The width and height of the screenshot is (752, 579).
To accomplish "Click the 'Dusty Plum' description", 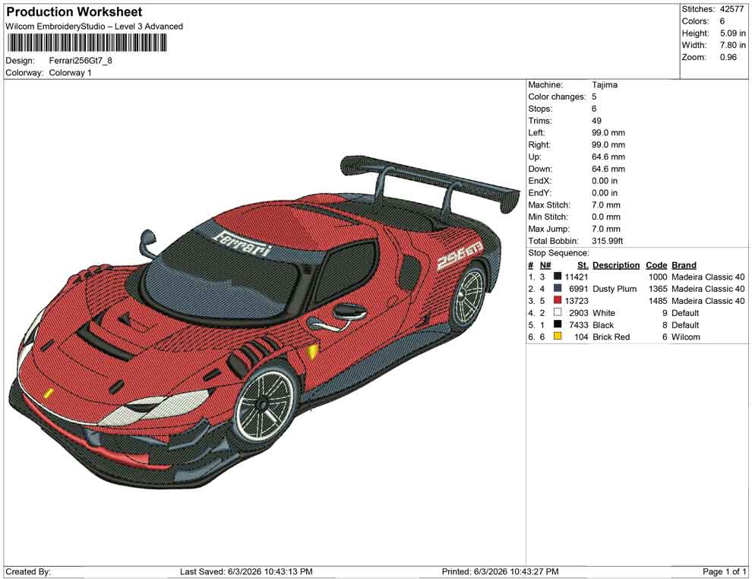I will click(x=615, y=289).
